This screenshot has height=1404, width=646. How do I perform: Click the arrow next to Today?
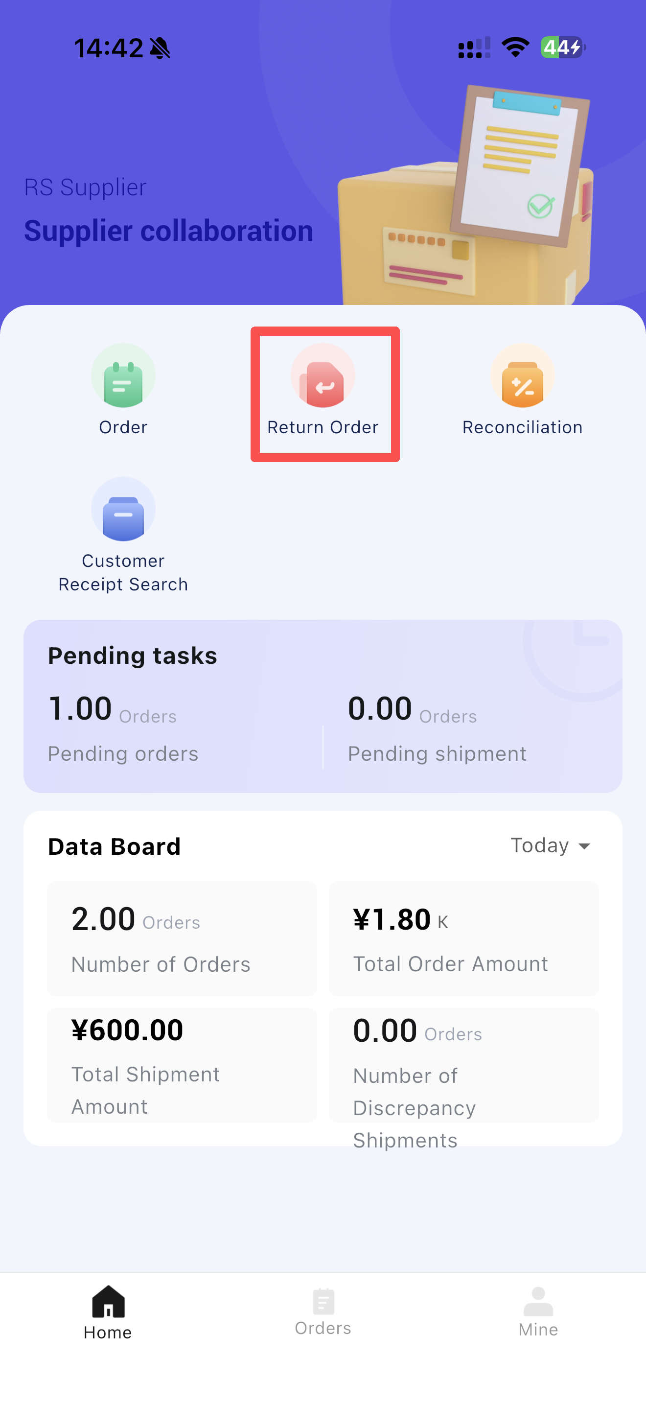pyautogui.click(x=584, y=846)
